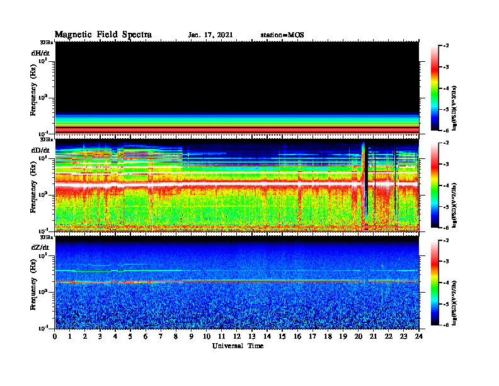Click hour '7' on the time axis

pyautogui.click(x=161, y=337)
